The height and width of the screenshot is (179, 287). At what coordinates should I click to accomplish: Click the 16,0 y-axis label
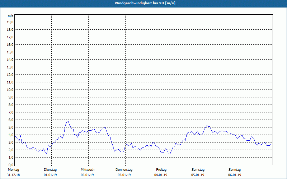coord(10,44)
